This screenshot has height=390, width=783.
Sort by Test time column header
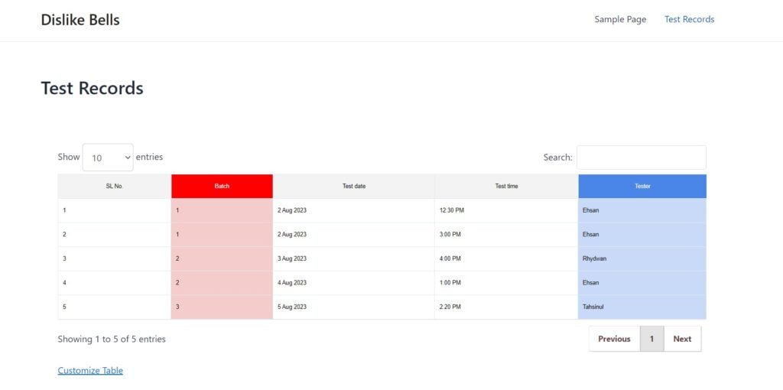[x=506, y=187]
